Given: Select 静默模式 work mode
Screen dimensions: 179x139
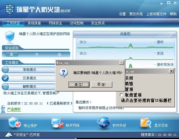Looking at the screenshot, I should coord(29,86).
